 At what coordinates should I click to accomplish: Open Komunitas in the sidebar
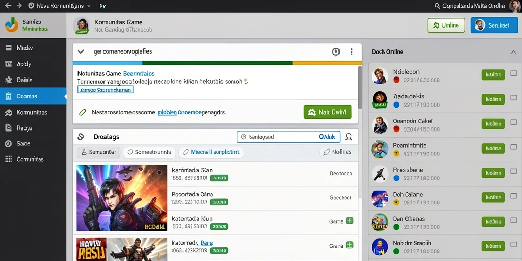(33, 112)
